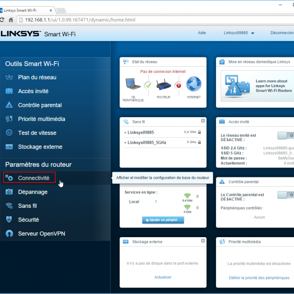Toggle the Contrôle parental switch

(285, 195)
